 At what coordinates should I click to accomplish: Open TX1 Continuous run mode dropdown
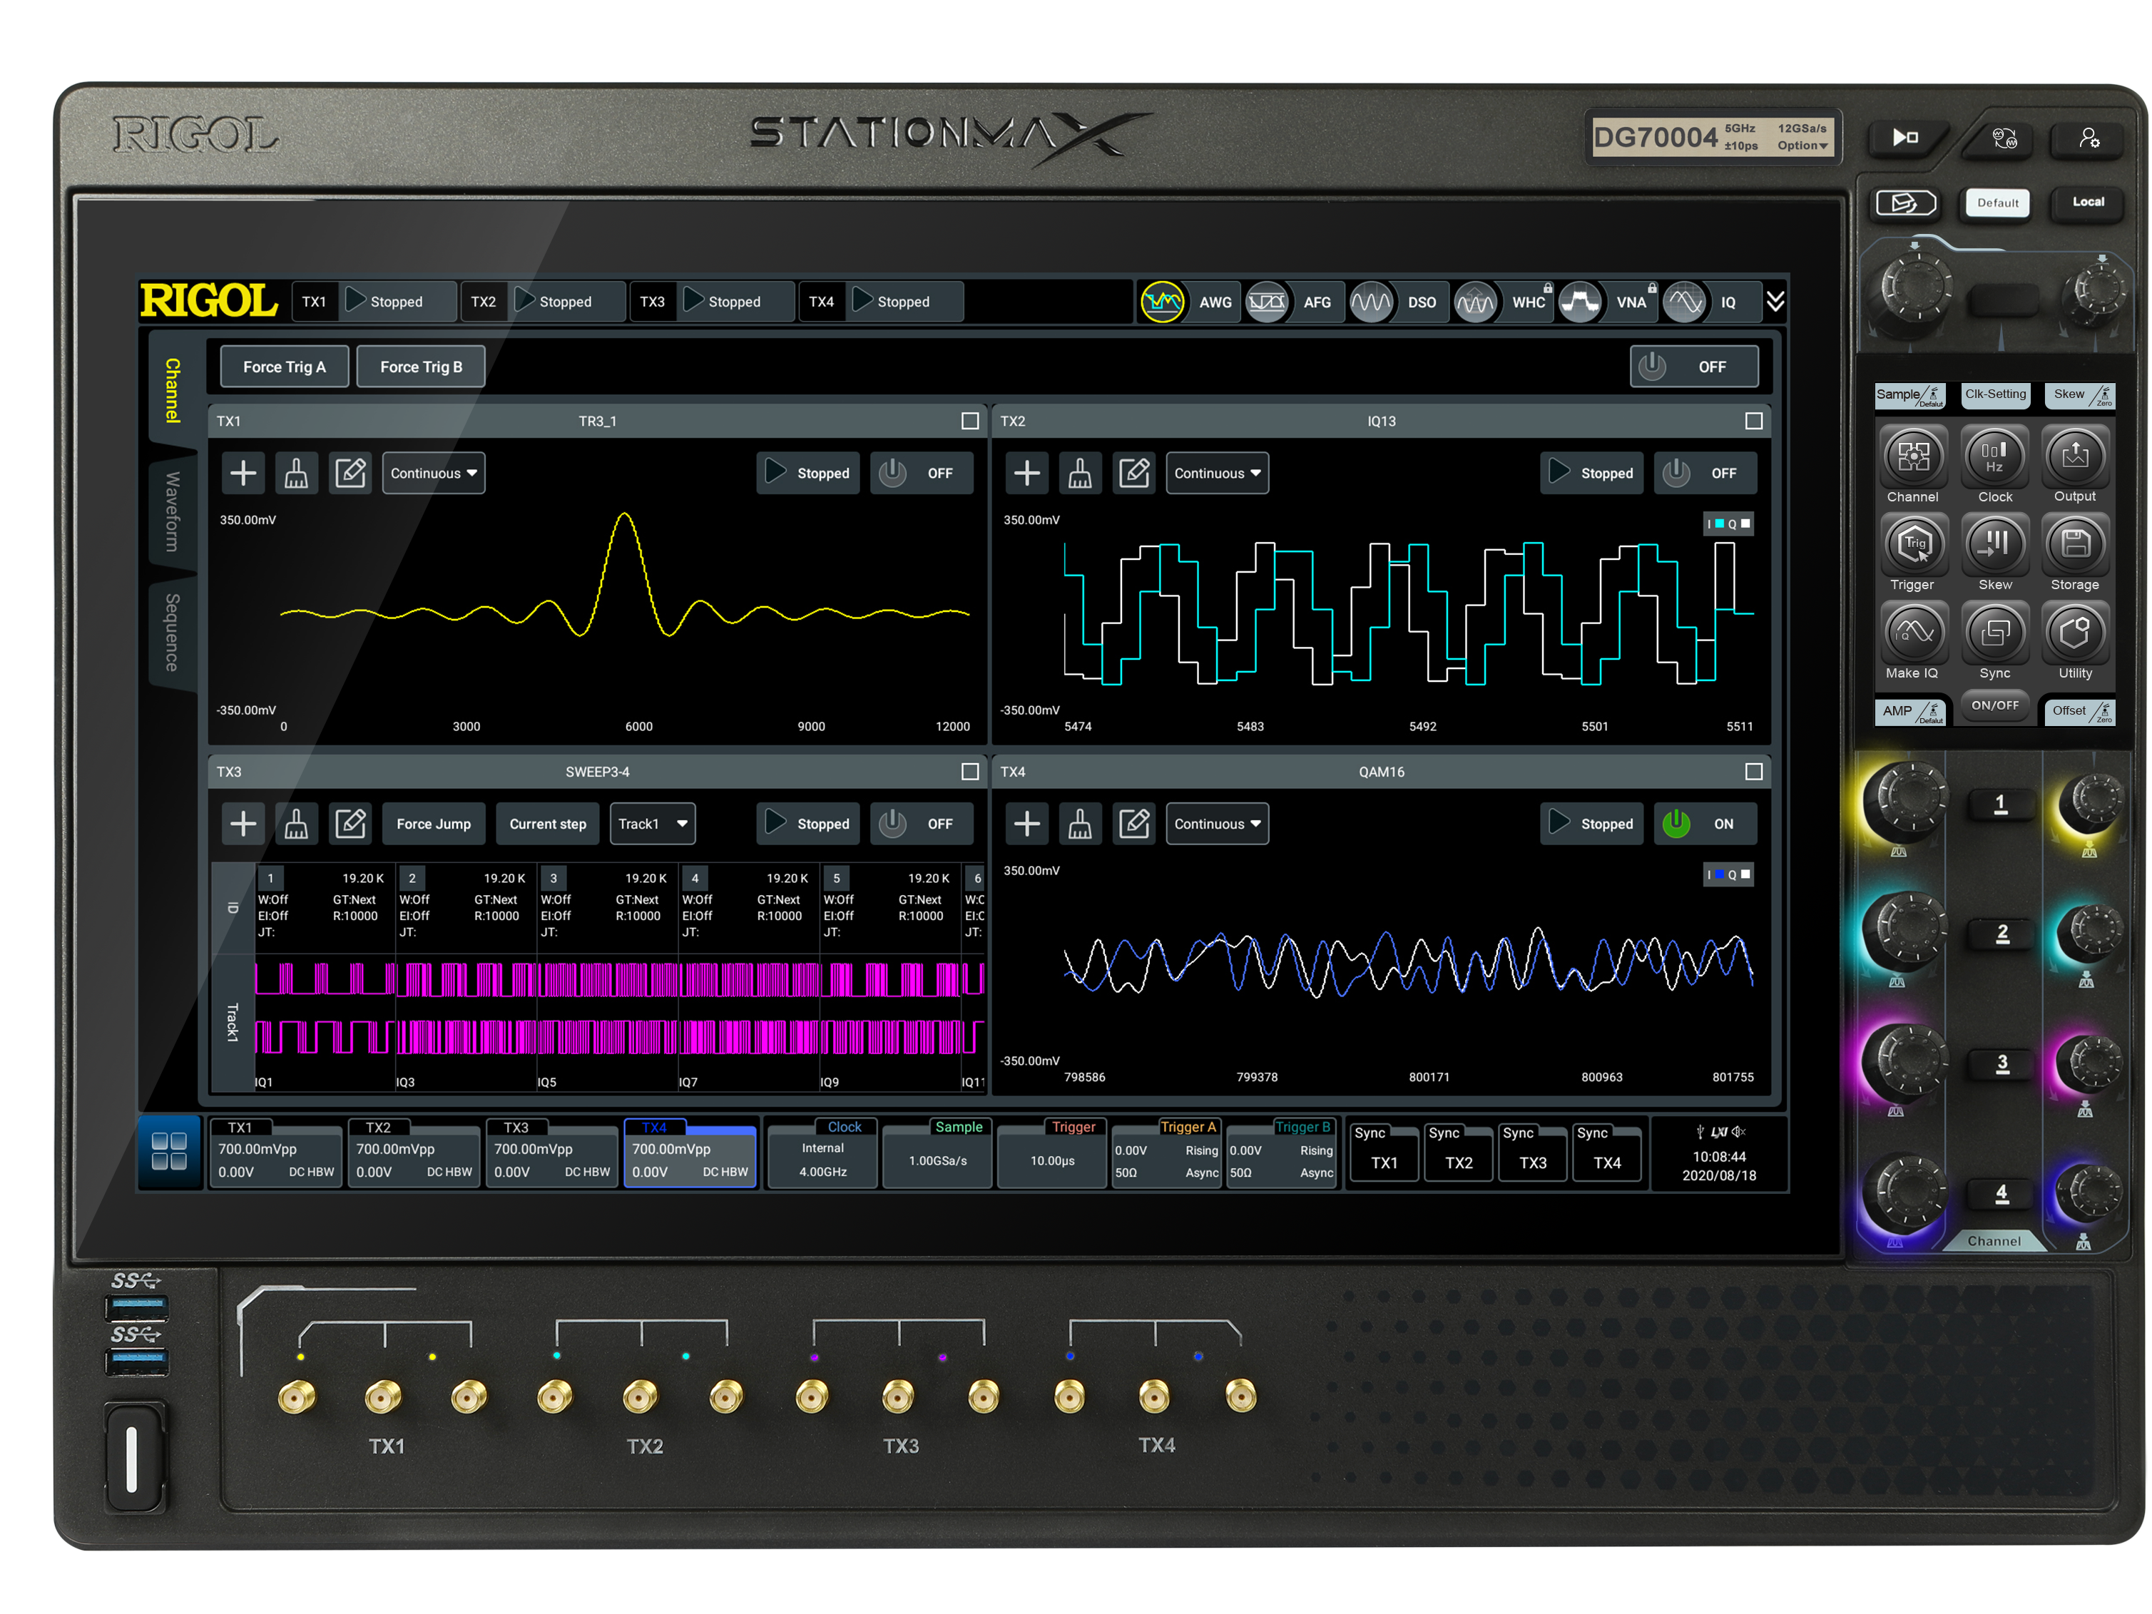tap(434, 474)
